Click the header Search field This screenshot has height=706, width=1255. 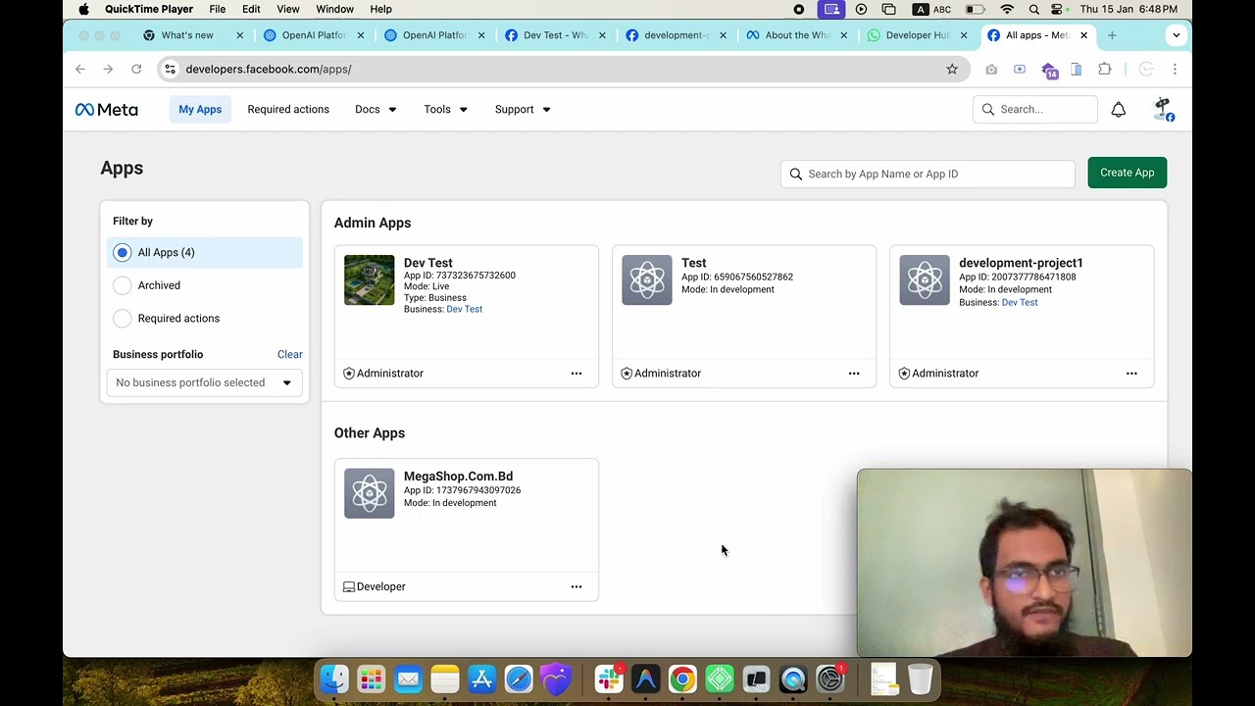click(1035, 110)
